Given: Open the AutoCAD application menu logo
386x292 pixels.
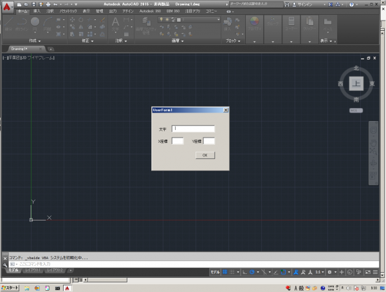Looking at the screenshot, I should pyautogui.click(x=6, y=6).
